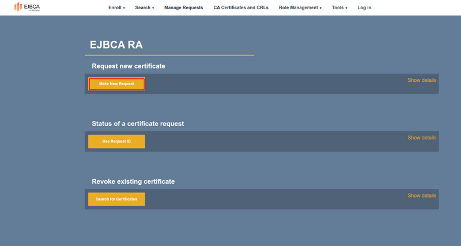Show details for Revoke existing certificate
Screen dimensions: 461x246
[x=422, y=196]
